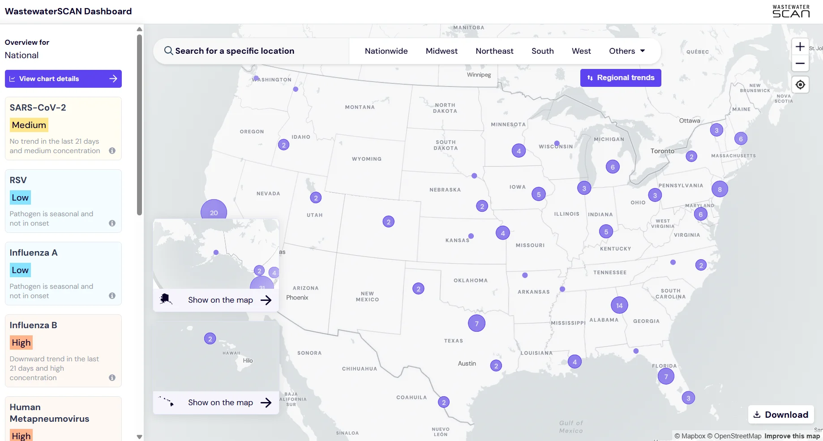The width and height of the screenshot is (823, 441).
Task: Select the 8-site cluster near Pennsylvania coast
Action: (x=720, y=189)
